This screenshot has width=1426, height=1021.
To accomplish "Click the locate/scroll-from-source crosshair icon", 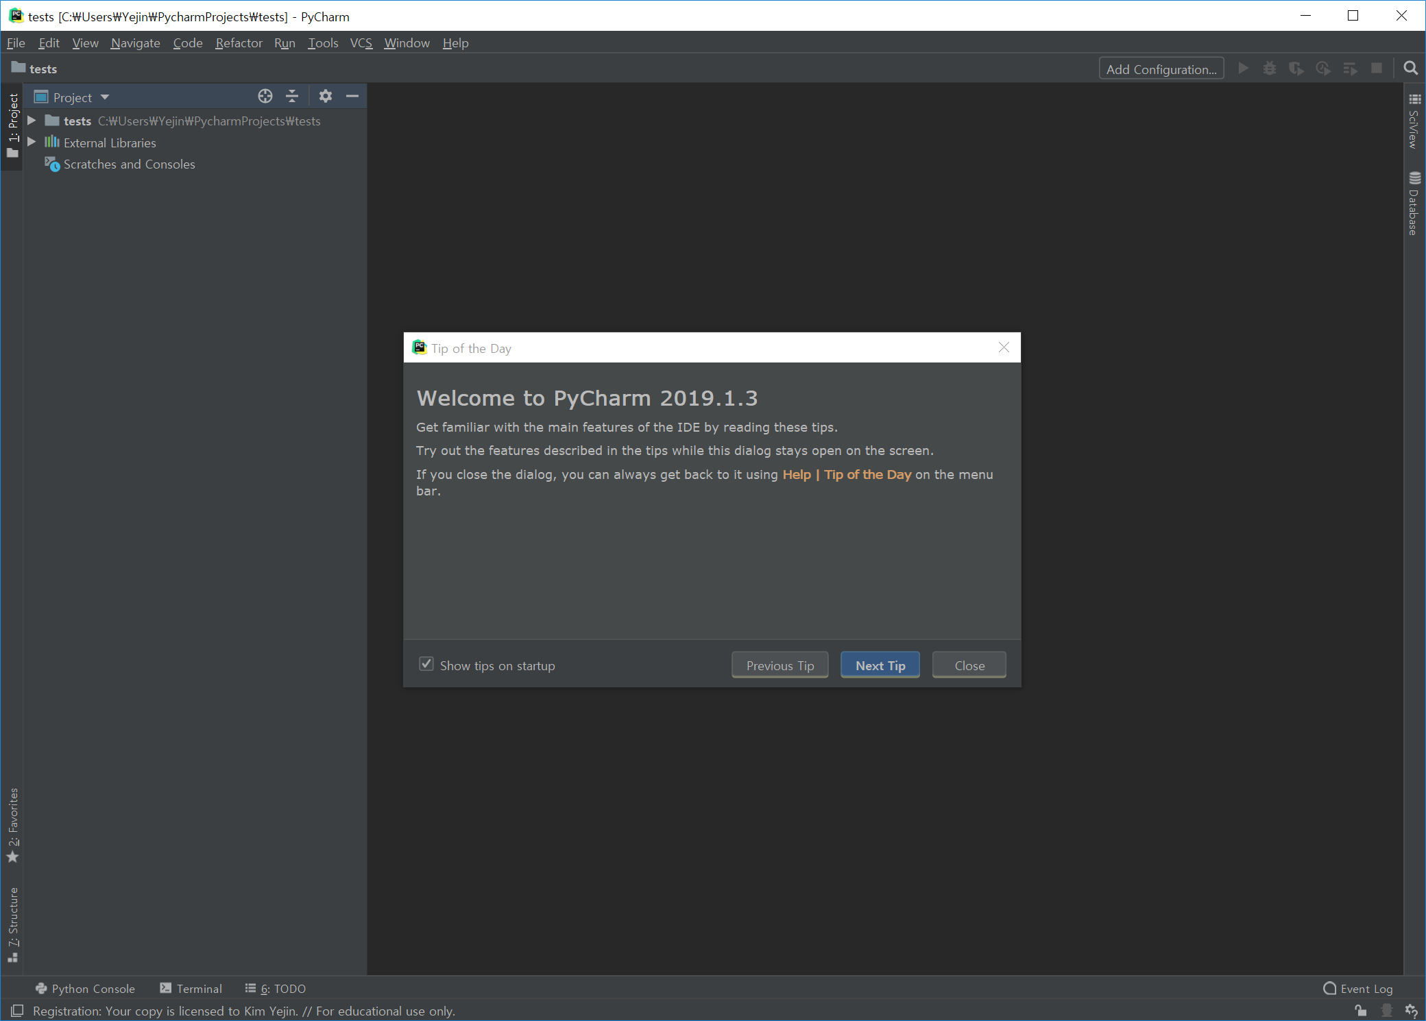I will pos(265,97).
